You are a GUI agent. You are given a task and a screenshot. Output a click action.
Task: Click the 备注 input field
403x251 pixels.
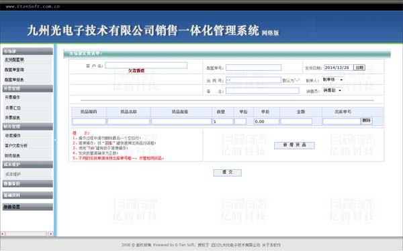click(x=263, y=90)
